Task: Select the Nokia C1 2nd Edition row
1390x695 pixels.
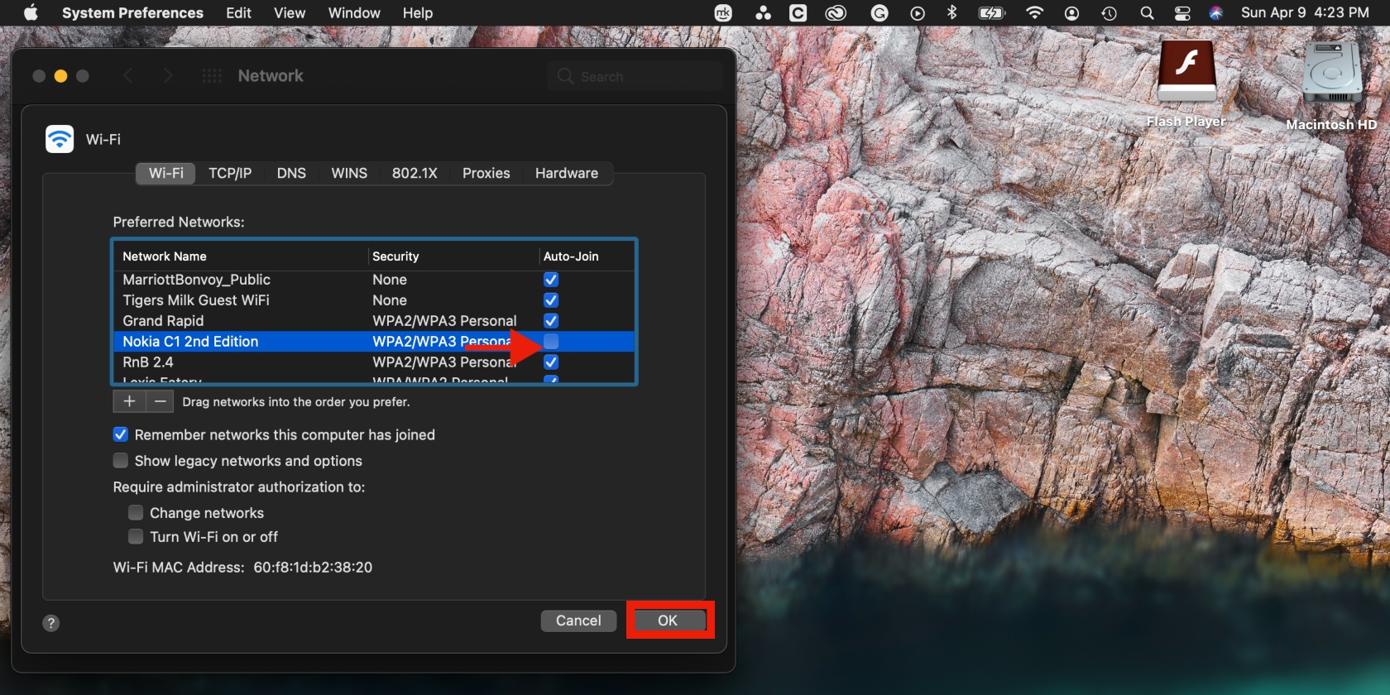Action: pyautogui.click(x=374, y=342)
